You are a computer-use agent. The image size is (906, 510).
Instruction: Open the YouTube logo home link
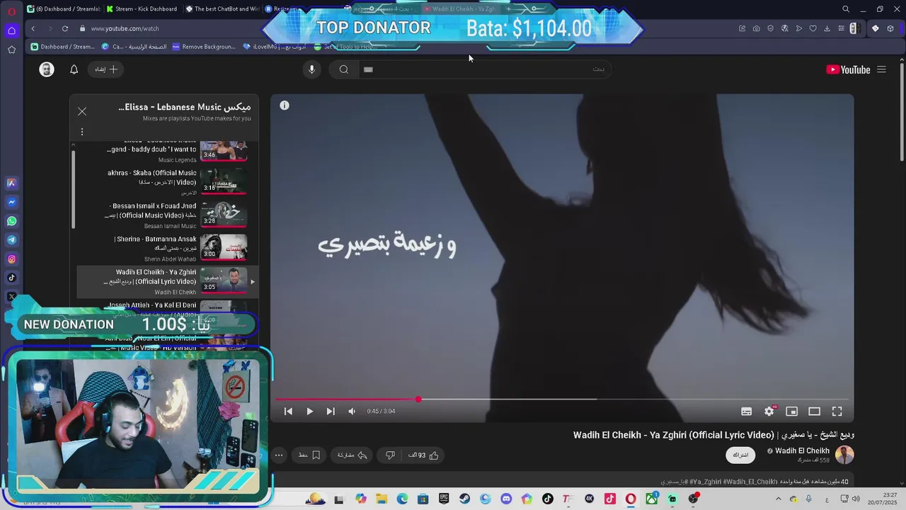(848, 69)
